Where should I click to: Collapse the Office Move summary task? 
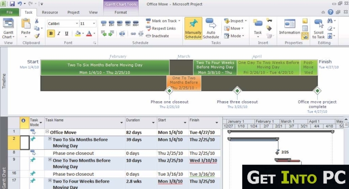point(47,132)
